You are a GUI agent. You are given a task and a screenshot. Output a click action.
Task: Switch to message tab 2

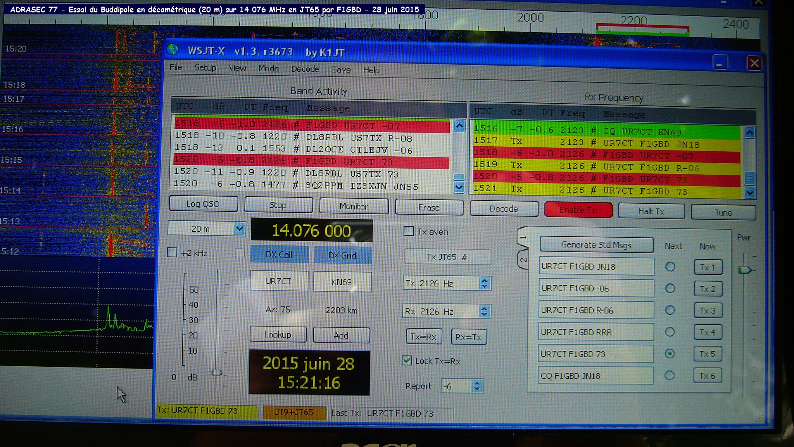[523, 260]
